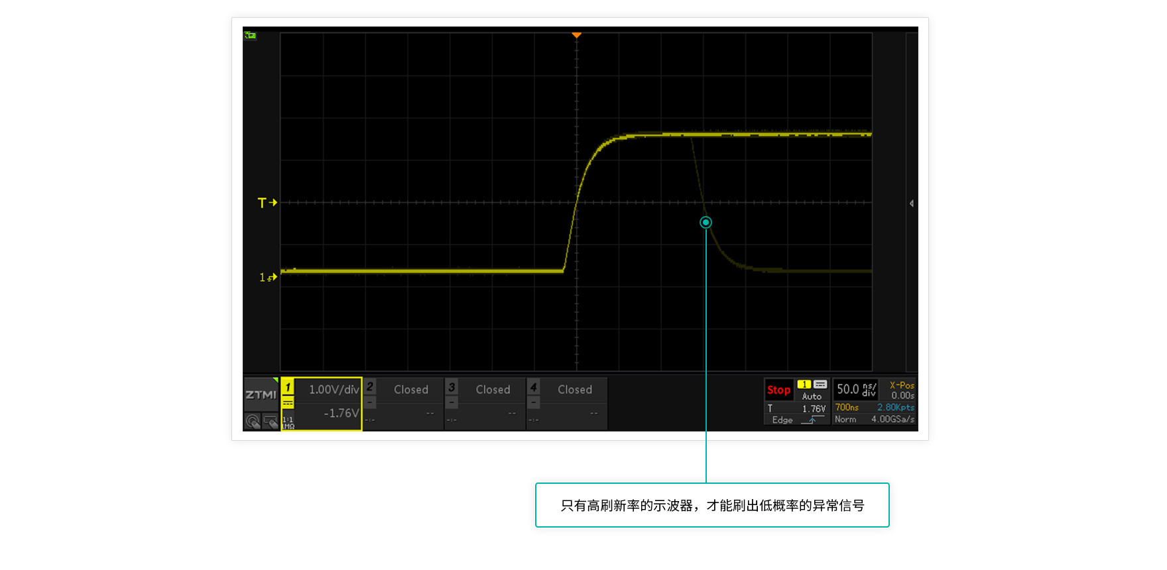Tap the rectangle zoom-touch icon below ZTMI
This screenshot has height=570, width=1167.
click(271, 422)
